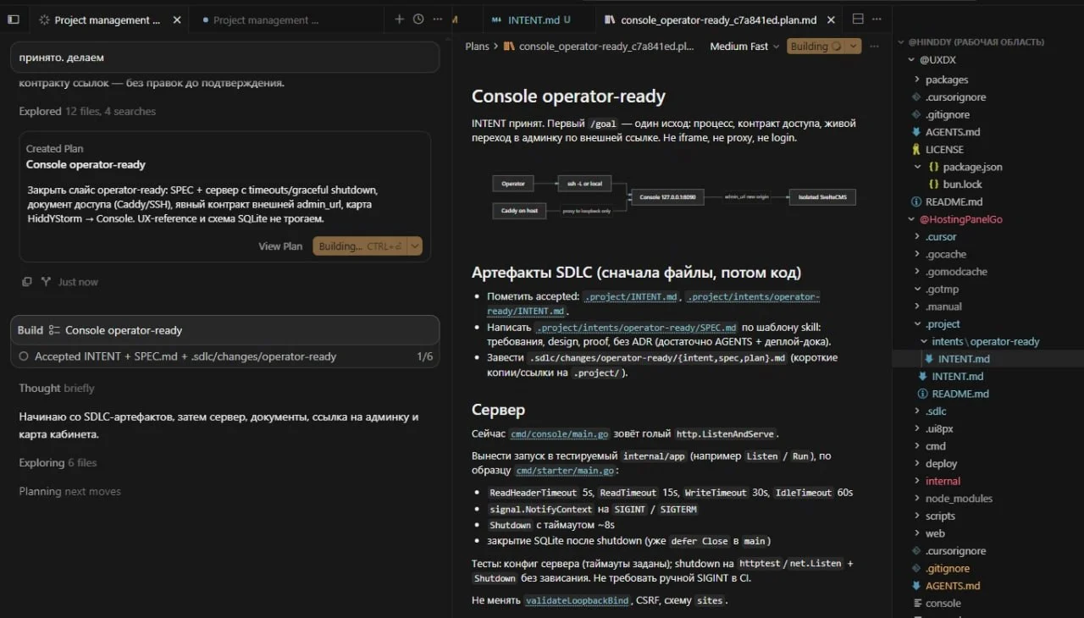Viewport: 1084px width, 618px height.
Task: Expand Explored 12 files, 4 searches
Action: coord(87,111)
